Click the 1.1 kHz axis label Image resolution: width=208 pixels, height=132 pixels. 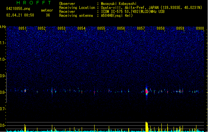click(x=3, y=43)
